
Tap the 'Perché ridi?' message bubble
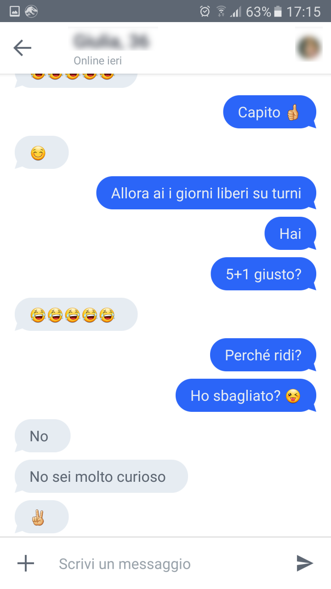263,355
